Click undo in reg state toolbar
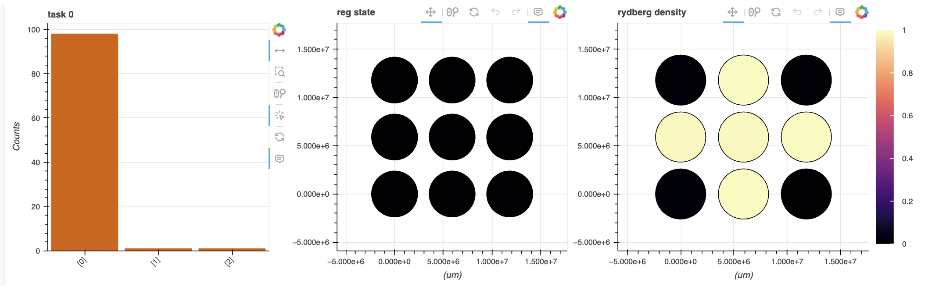The height and width of the screenshot is (290, 932). click(495, 12)
